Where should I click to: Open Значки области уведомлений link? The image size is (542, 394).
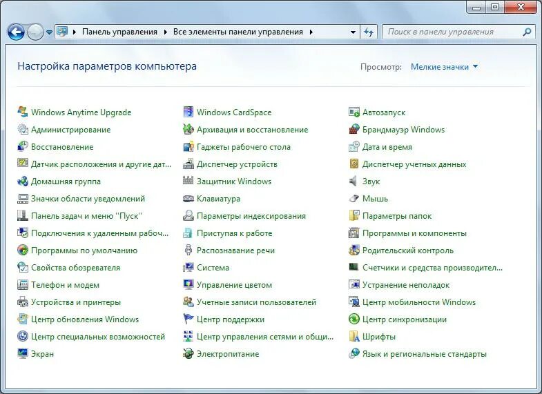(x=88, y=199)
